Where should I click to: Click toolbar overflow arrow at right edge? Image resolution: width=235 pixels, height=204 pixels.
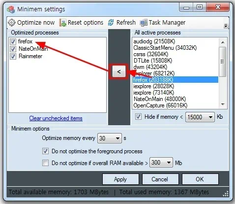[226, 26]
